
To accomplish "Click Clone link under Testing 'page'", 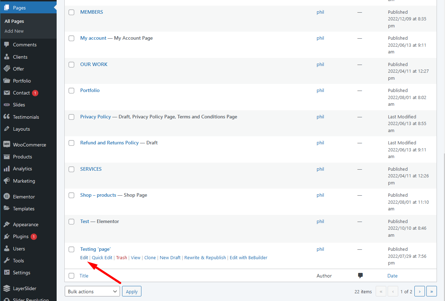I will pos(150,257).
